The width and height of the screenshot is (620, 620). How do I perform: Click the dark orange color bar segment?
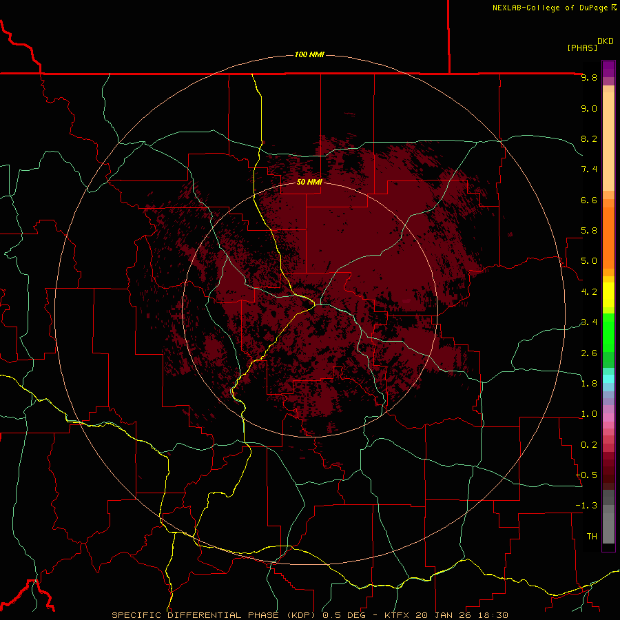[x=608, y=238]
